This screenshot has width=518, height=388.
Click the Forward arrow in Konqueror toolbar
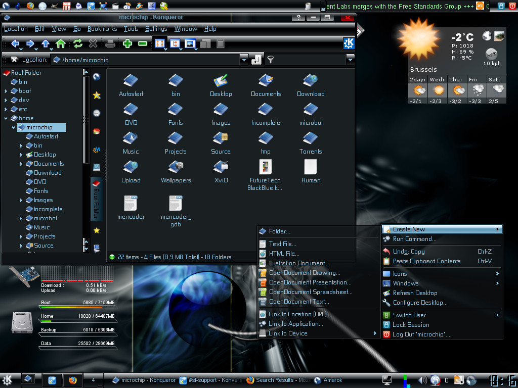pos(30,43)
